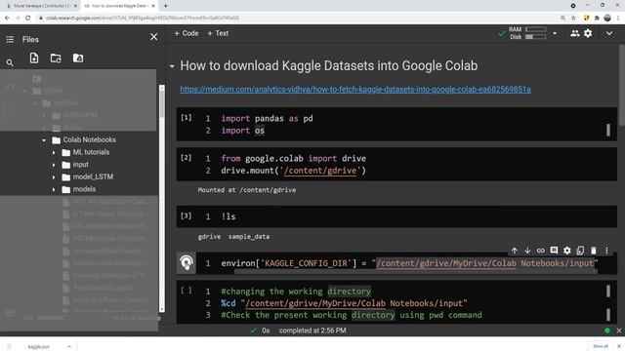Click into the !ls code cell
This screenshot has height=351, width=625.
[396, 216]
